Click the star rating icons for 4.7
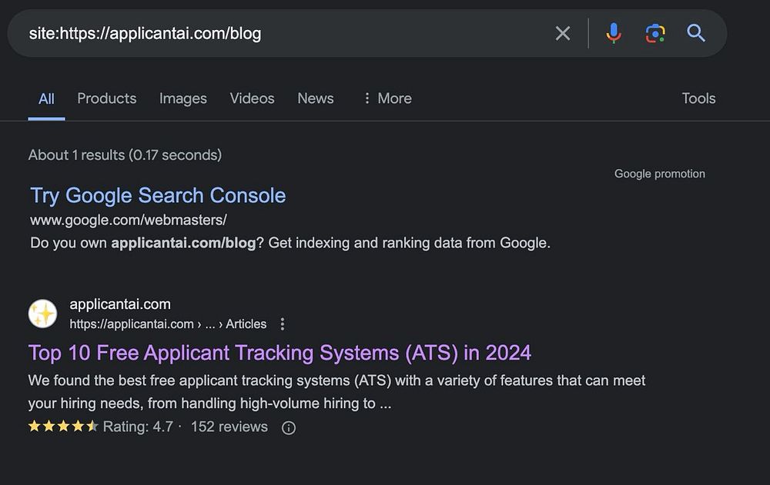Image resolution: width=770 pixels, height=485 pixels. click(63, 426)
